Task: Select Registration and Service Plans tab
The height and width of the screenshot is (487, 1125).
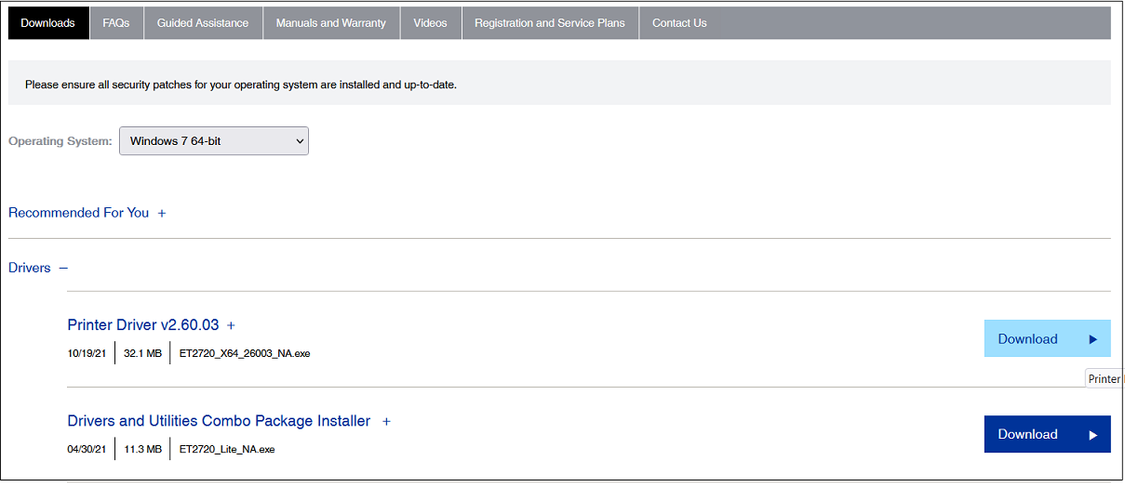Action: coord(550,23)
